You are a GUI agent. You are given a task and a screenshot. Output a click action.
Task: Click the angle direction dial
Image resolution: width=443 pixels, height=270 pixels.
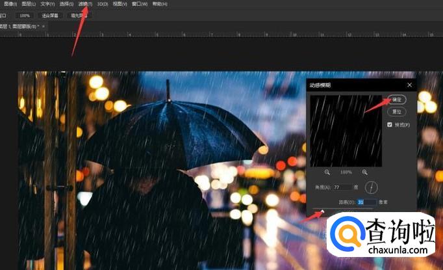coord(371,187)
